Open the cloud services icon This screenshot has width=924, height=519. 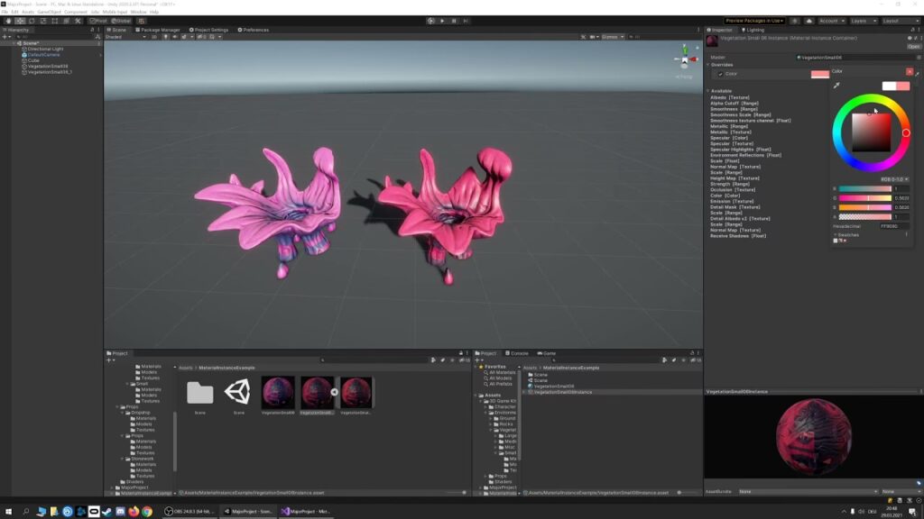[x=808, y=20]
